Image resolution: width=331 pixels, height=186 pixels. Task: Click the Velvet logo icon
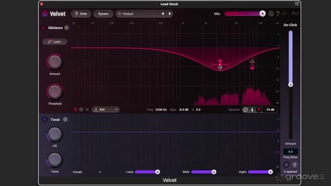coord(44,14)
